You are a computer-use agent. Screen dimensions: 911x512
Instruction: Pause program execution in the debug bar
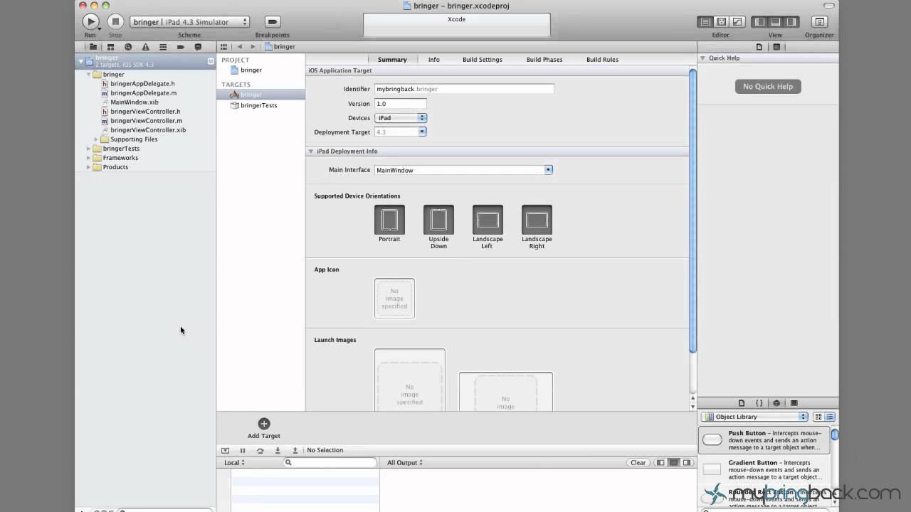click(243, 450)
